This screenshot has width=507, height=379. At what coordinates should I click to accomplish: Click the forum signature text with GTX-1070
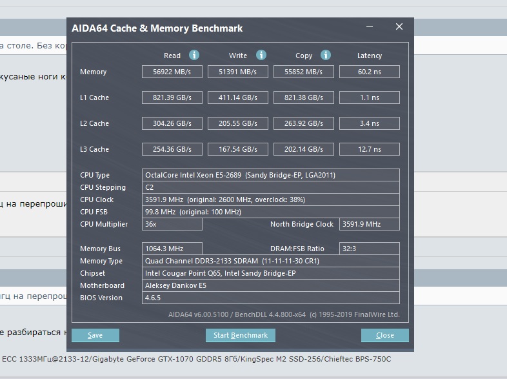[196, 359]
